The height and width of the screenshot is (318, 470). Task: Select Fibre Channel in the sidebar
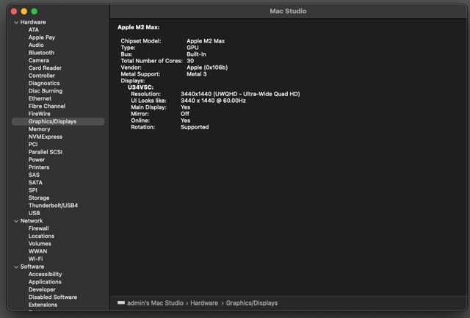click(47, 106)
